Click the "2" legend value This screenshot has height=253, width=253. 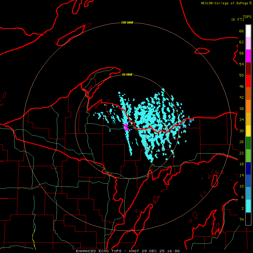(x=243, y=209)
